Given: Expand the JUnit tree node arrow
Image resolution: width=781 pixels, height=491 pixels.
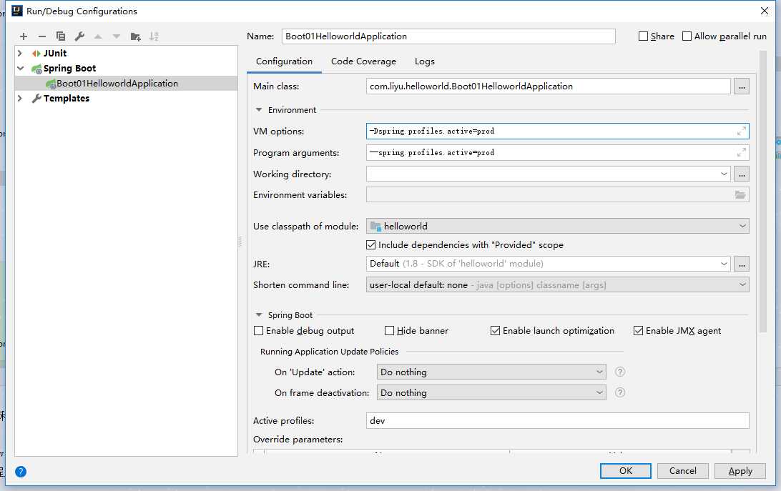Looking at the screenshot, I should (x=20, y=54).
